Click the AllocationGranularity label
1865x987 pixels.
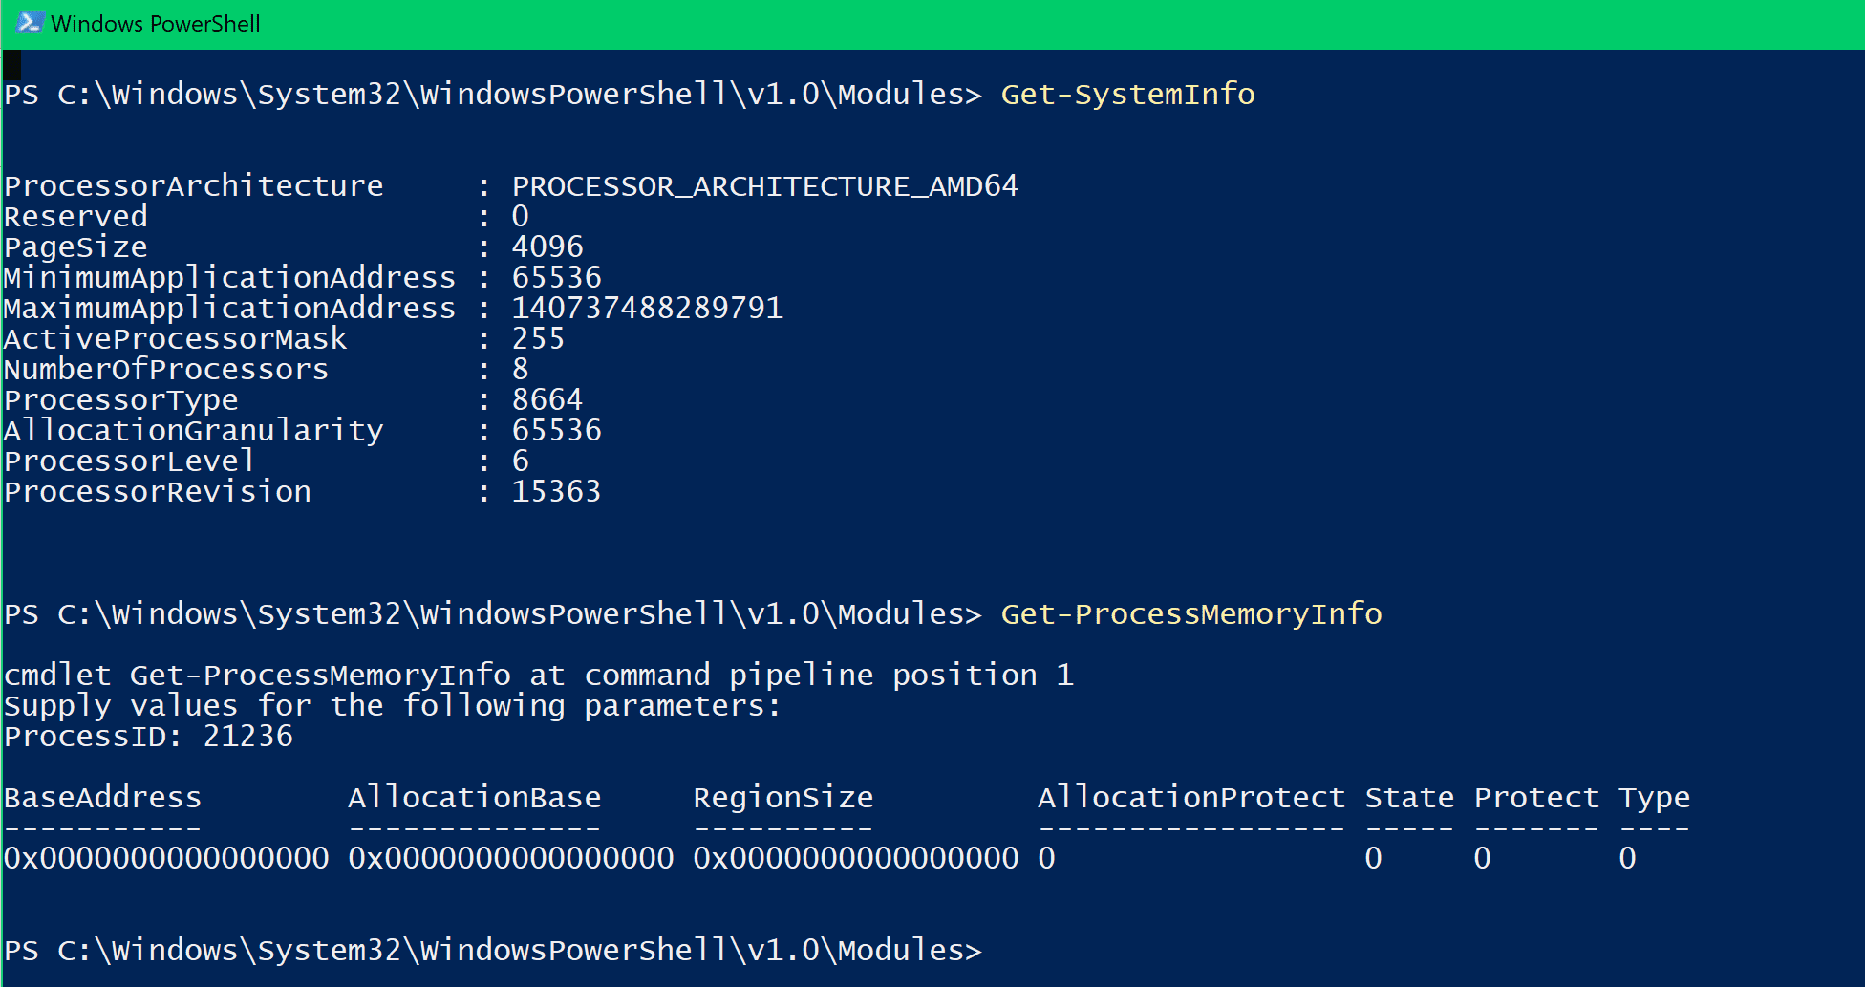coord(194,431)
